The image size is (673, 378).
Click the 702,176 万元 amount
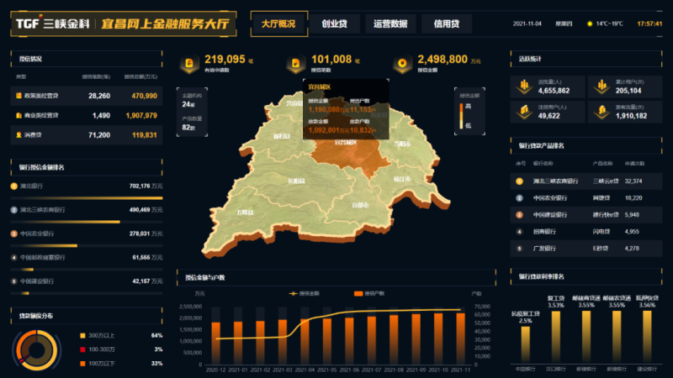tap(146, 186)
